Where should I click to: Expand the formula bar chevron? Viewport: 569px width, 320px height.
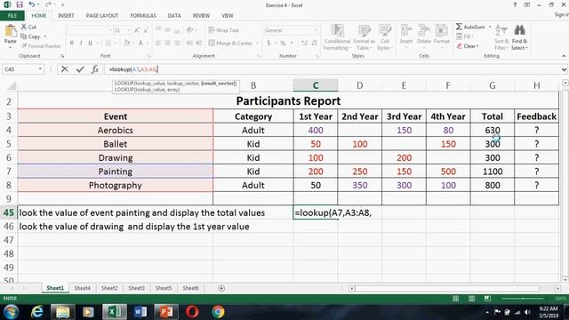pos(564,69)
